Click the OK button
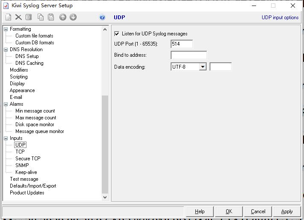This screenshot has width=304, height=220. [229, 211]
